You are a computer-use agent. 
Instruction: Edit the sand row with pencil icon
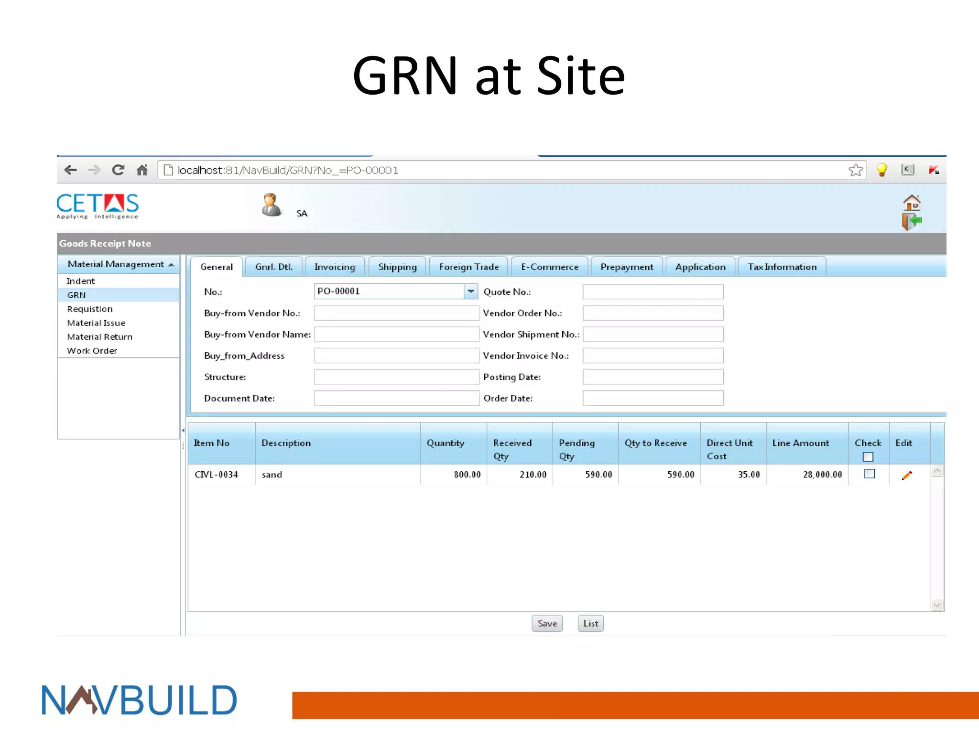click(x=907, y=475)
